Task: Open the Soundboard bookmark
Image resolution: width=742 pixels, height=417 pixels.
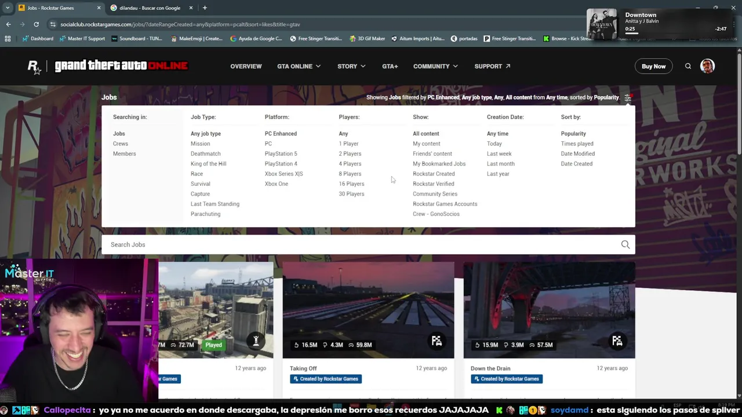Action: (x=137, y=39)
